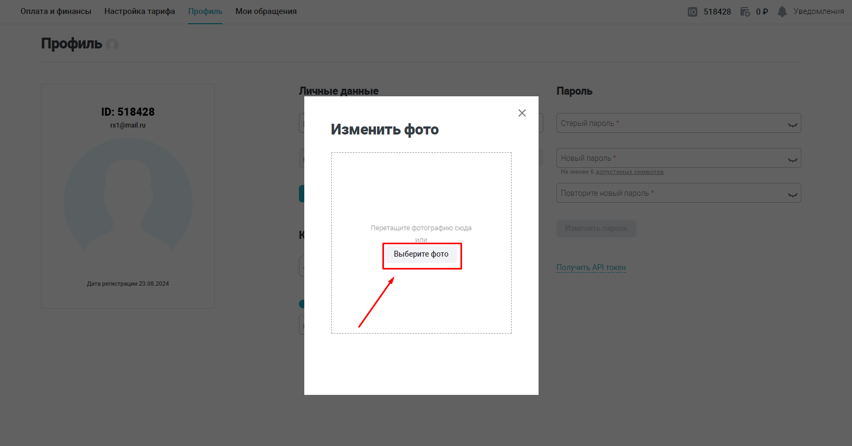Focus the Старый пароль input field

click(679, 123)
